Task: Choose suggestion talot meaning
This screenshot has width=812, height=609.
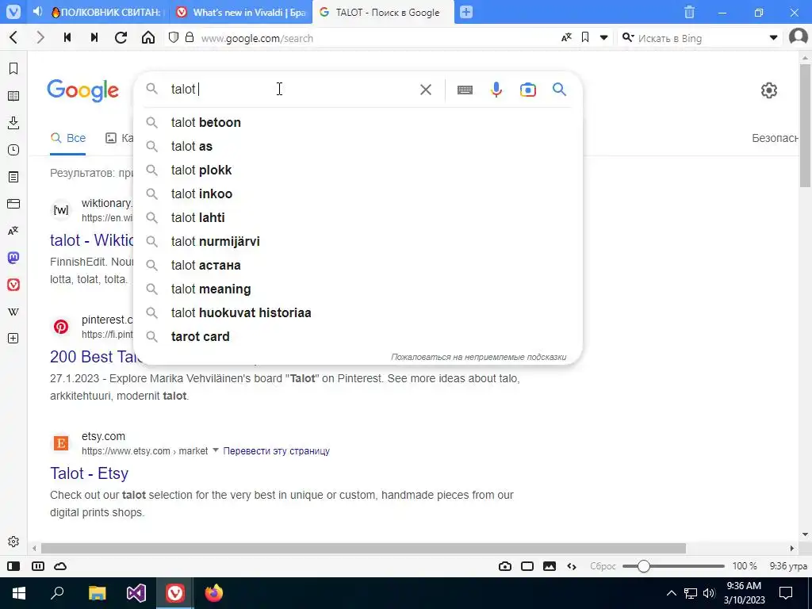Action: click(358, 289)
